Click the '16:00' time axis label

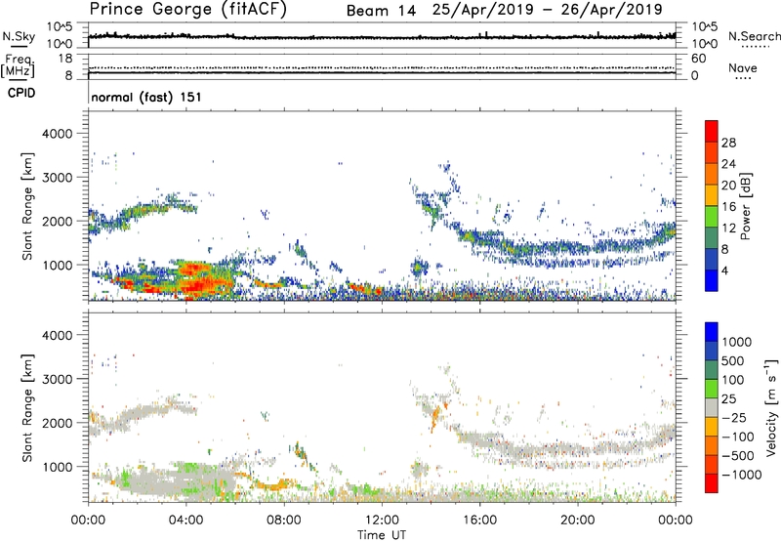pos(479,520)
